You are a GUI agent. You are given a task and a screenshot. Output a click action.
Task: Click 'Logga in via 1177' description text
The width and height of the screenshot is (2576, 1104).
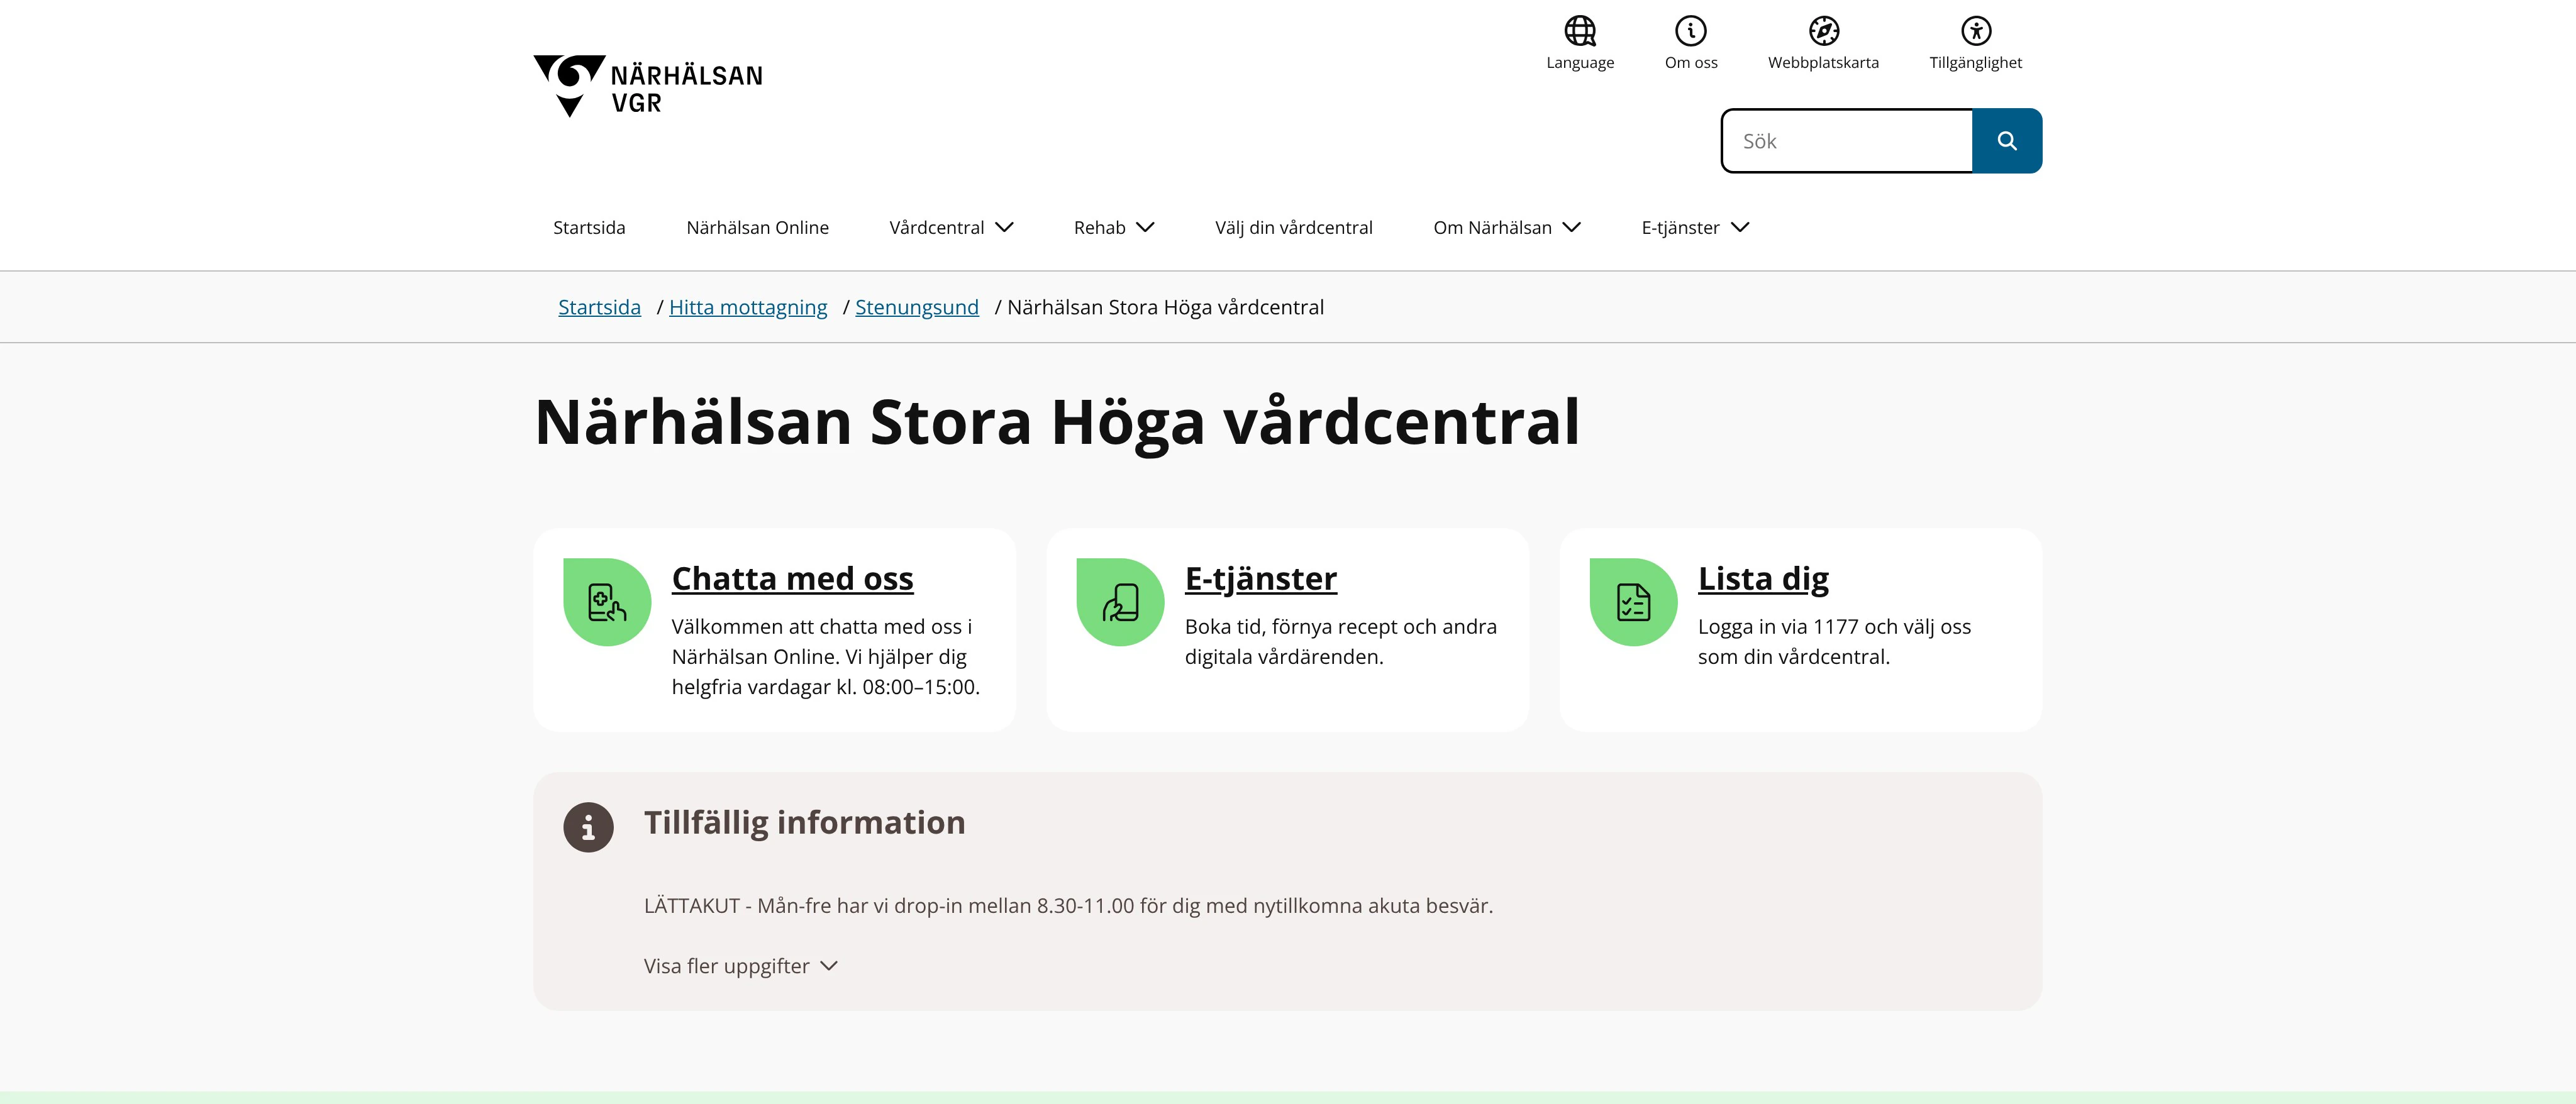click(x=1834, y=642)
